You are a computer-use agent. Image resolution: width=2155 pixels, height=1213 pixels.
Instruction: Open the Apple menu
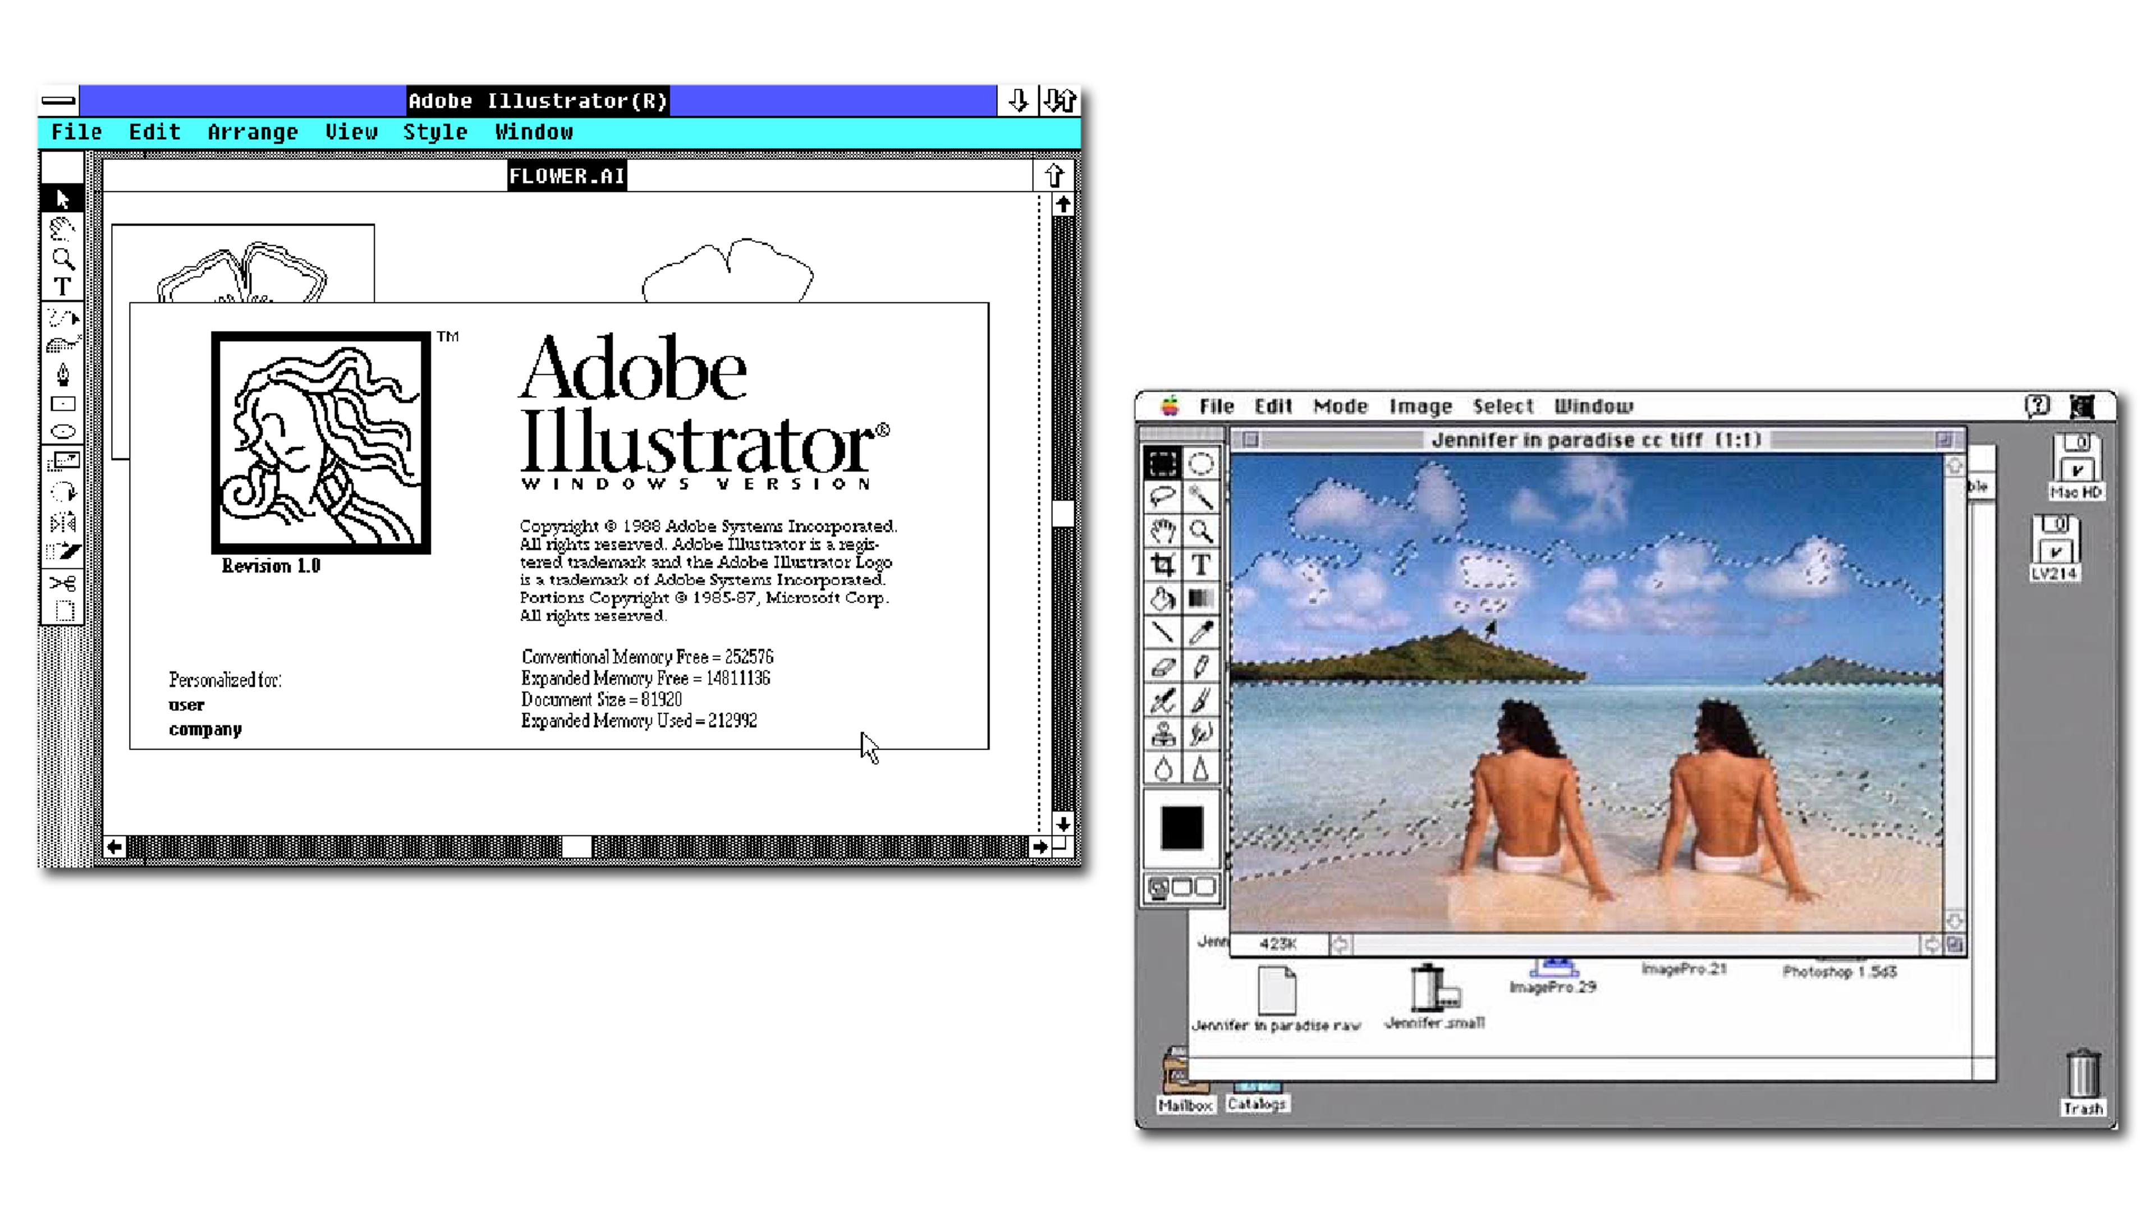coord(1170,406)
